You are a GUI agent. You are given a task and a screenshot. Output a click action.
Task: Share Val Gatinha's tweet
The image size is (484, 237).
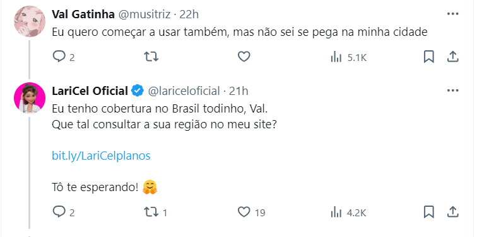pos(452,57)
